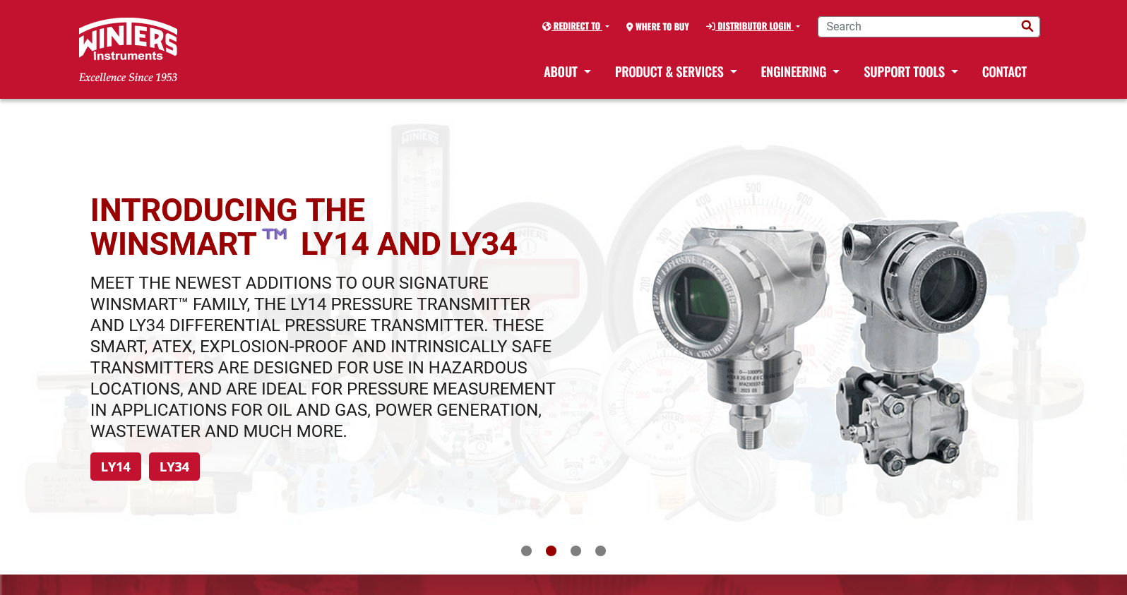The image size is (1127, 595).
Task: Click the login arrow icon for Distributor Login
Action: [710, 26]
